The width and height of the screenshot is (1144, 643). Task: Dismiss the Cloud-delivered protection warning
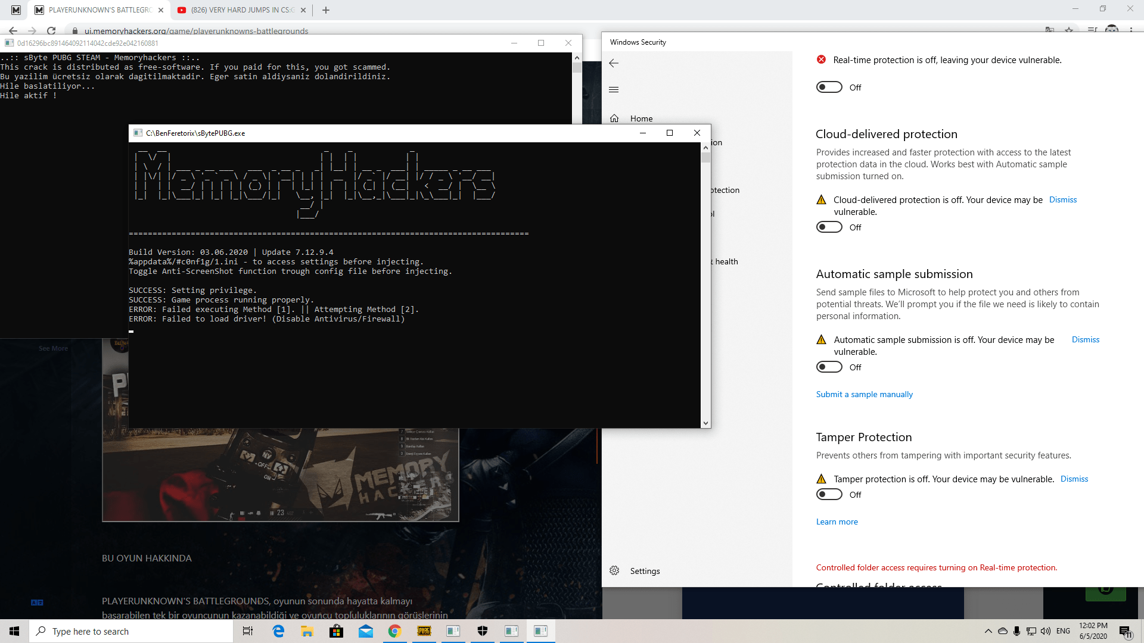[x=1063, y=199]
